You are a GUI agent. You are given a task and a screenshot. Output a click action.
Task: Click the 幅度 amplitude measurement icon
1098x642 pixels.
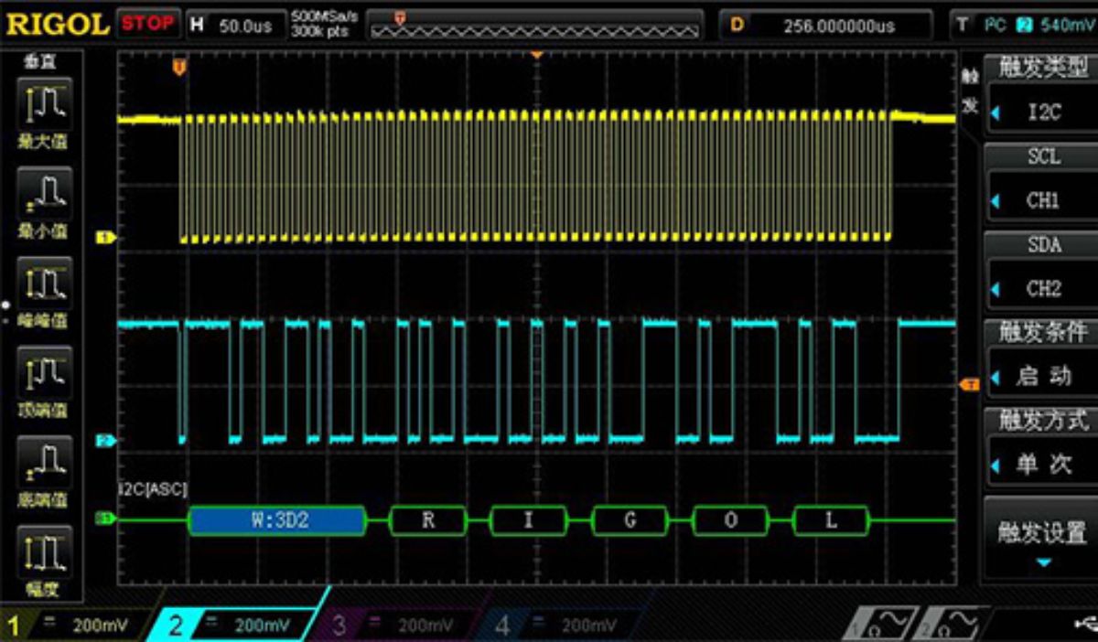pyautogui.click(x=43, y=556)
